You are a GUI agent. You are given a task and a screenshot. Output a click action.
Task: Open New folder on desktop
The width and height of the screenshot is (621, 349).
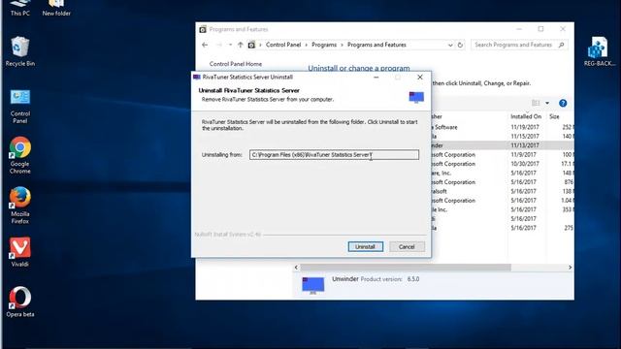click(56, 8)
